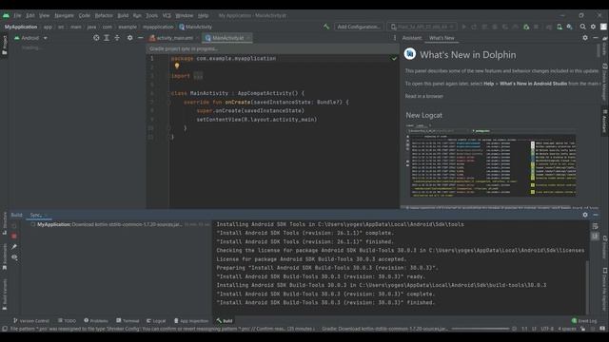Click the Make Project hammer icon

tap(326, 27)
